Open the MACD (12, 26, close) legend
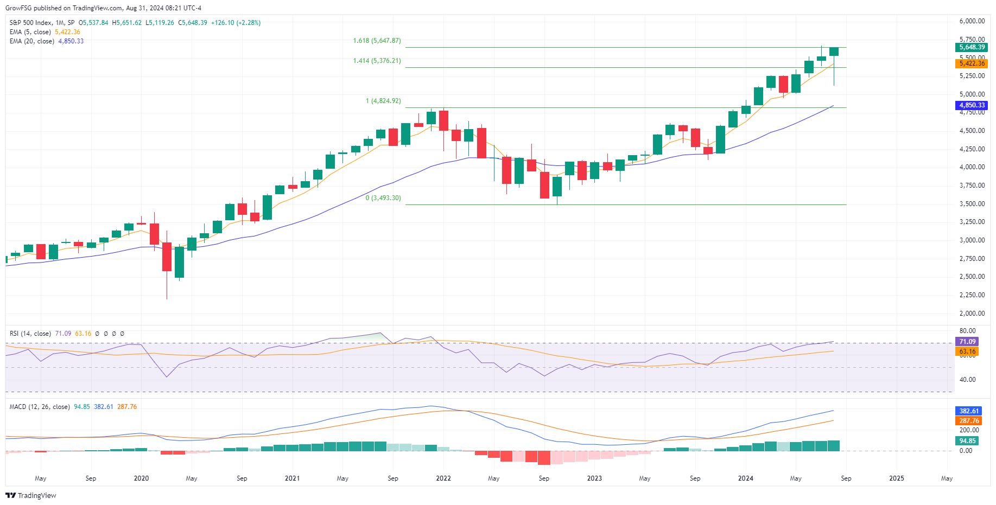This screenshot has width=996, height=505. click(x=40, y=407)
